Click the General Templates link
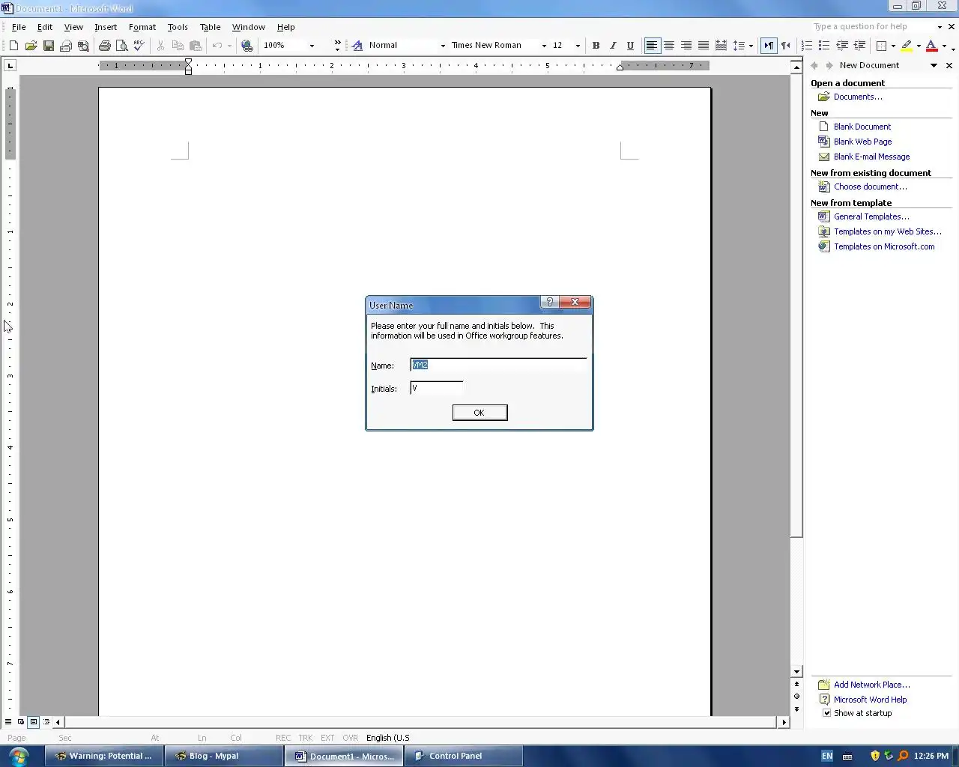Viewport: 959px width, 767px height. tap(871, 216)
